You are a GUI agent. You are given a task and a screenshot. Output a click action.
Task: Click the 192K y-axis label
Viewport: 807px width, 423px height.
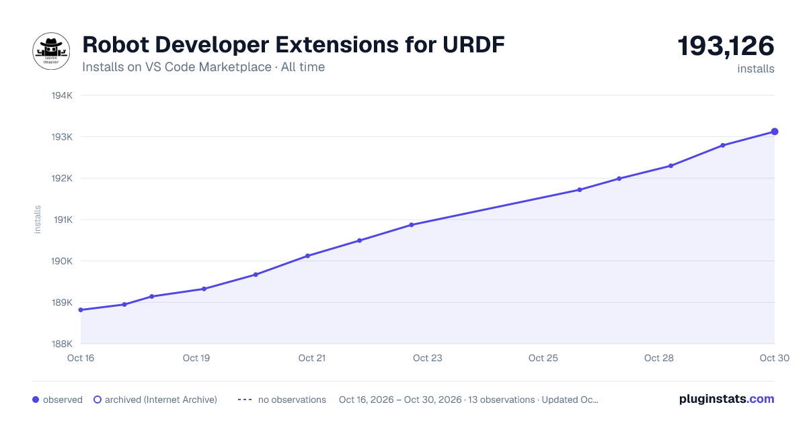click(62, 179)
